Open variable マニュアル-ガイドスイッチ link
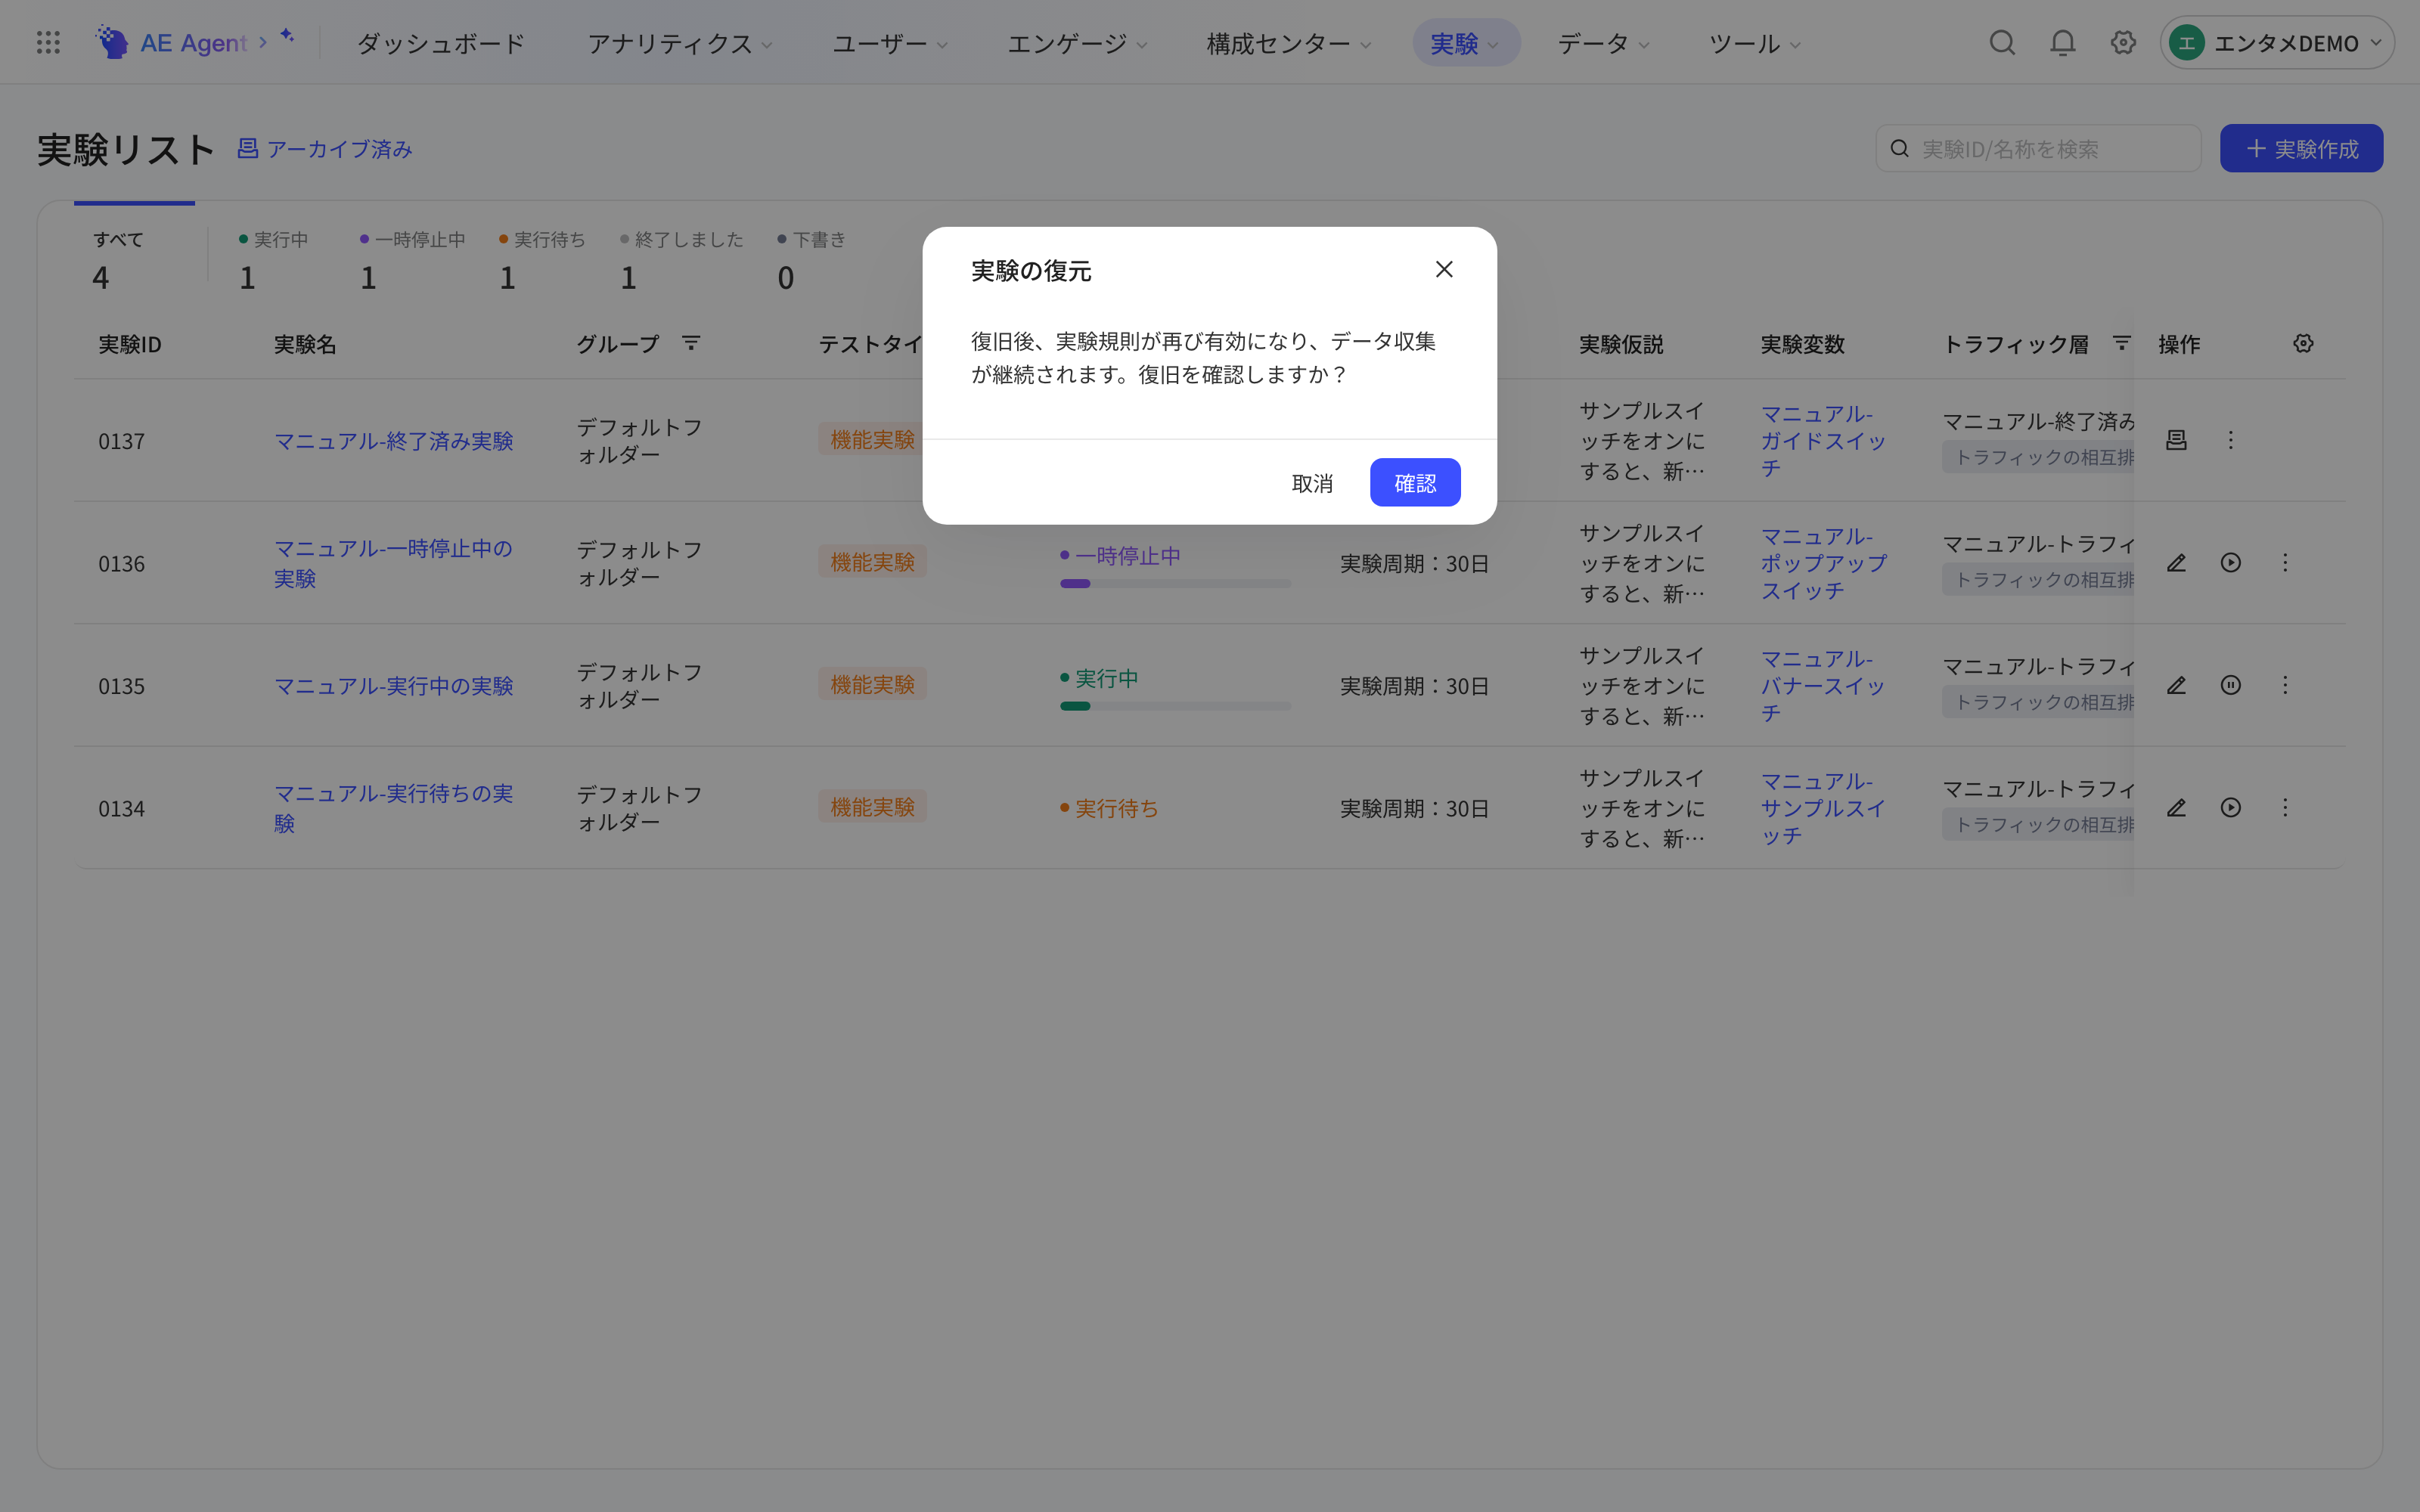Image resolution: width=2420 pixels, height=1512 pixels. [1823, 441]
